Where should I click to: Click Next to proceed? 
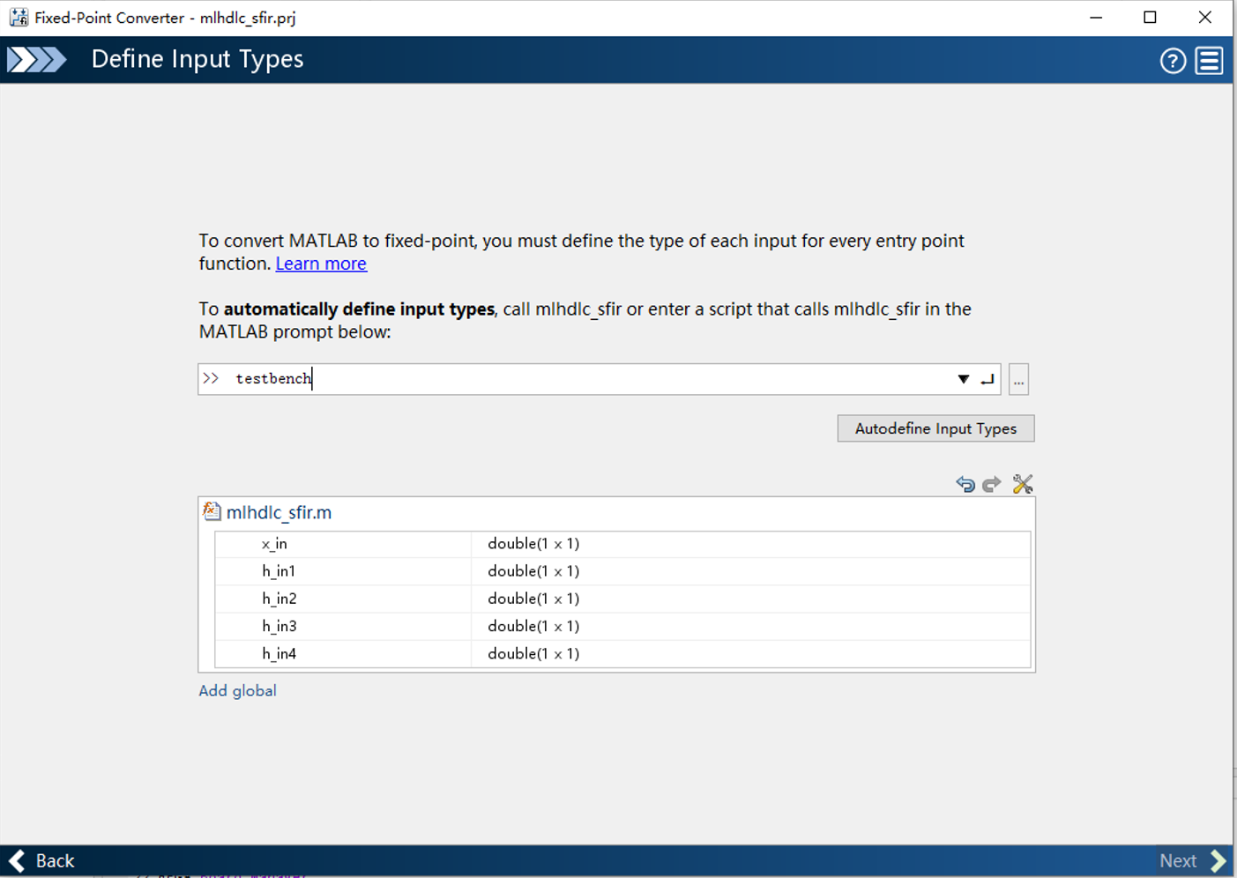pyautogui.click(x=1192, y=860)
